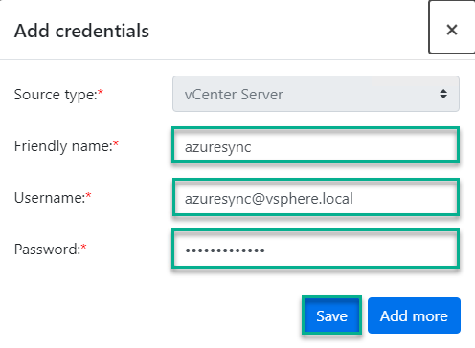Viewport: 475px width, 348px height.
Task: Click the Username label
Action: (53, 198)
